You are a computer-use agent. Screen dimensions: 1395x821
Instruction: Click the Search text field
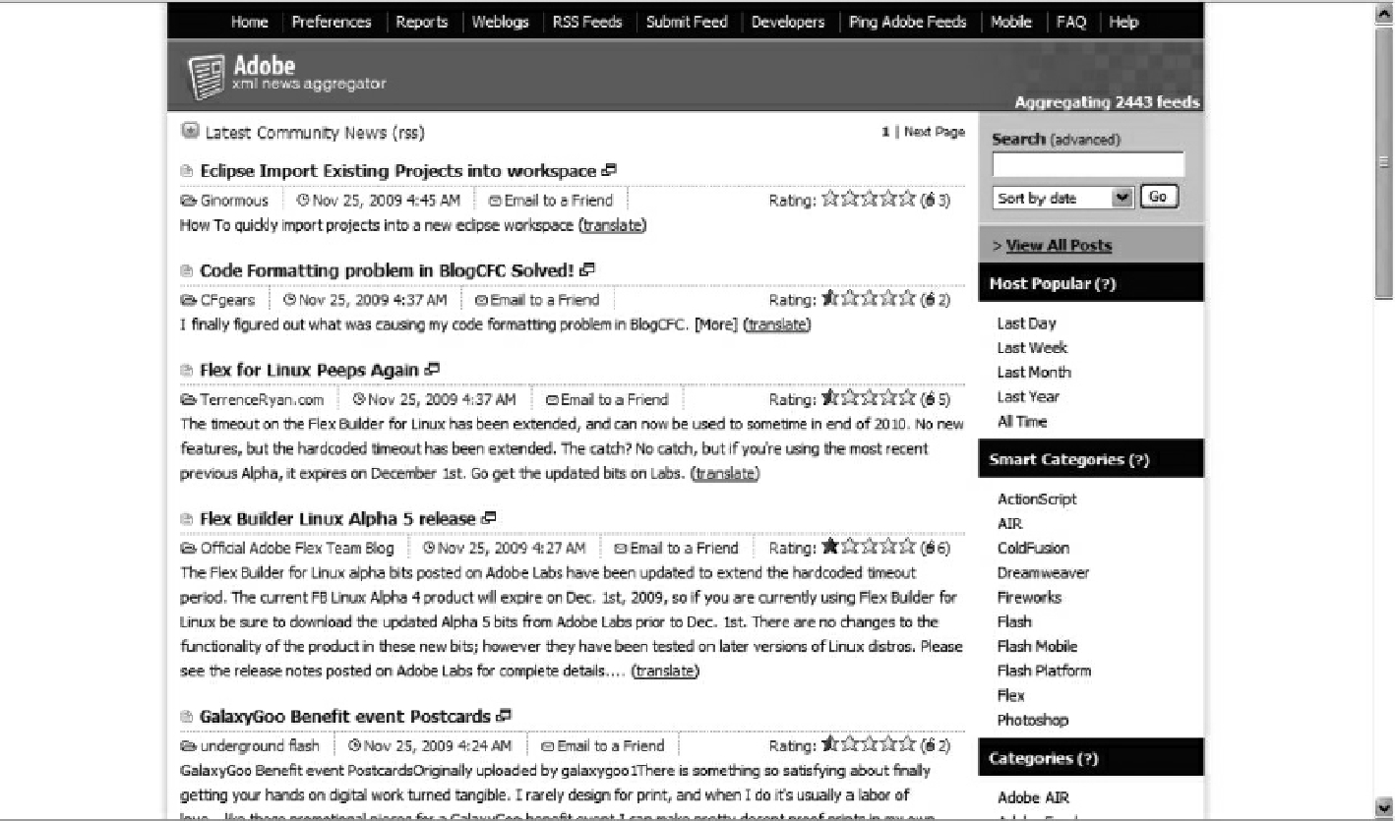click(1088, 164)
